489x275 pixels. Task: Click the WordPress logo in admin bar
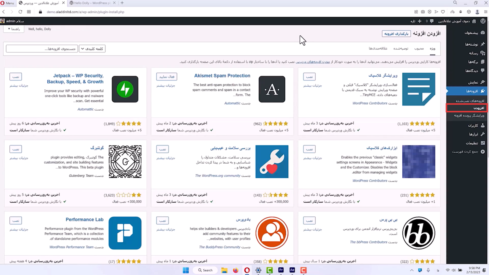coord(483,21)
